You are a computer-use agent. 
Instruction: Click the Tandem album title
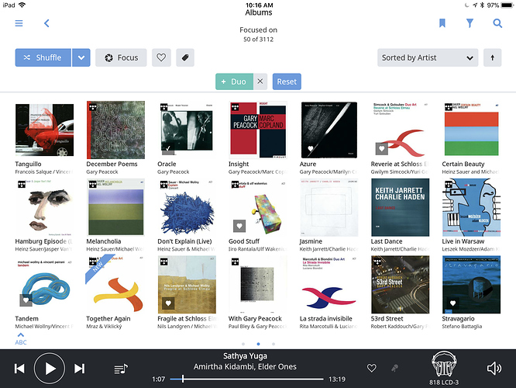tap(26, 318)
